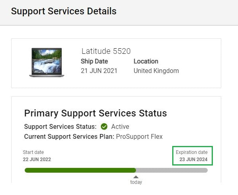The width and height of the screenshot is (238, 195).
Task: Click the Latitude 5520 laptop image
Action: pyautogui.click(x=47, y=63)
